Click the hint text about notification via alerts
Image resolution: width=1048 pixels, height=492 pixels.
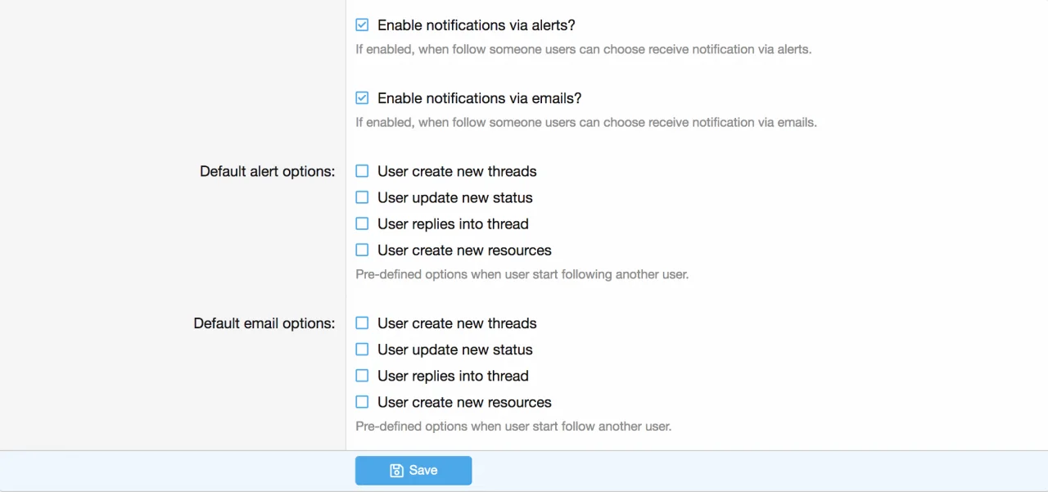tap(583, 49)
